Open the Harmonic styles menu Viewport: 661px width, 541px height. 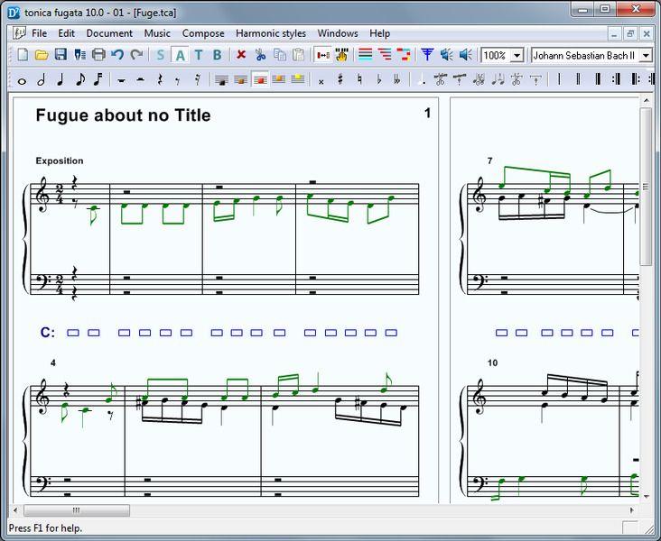pos(271,33)
